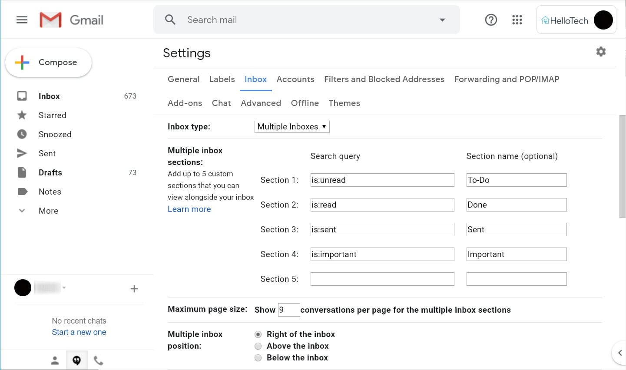Switch to the Accounts tab
626x370 pixels.
coord(295,79)
